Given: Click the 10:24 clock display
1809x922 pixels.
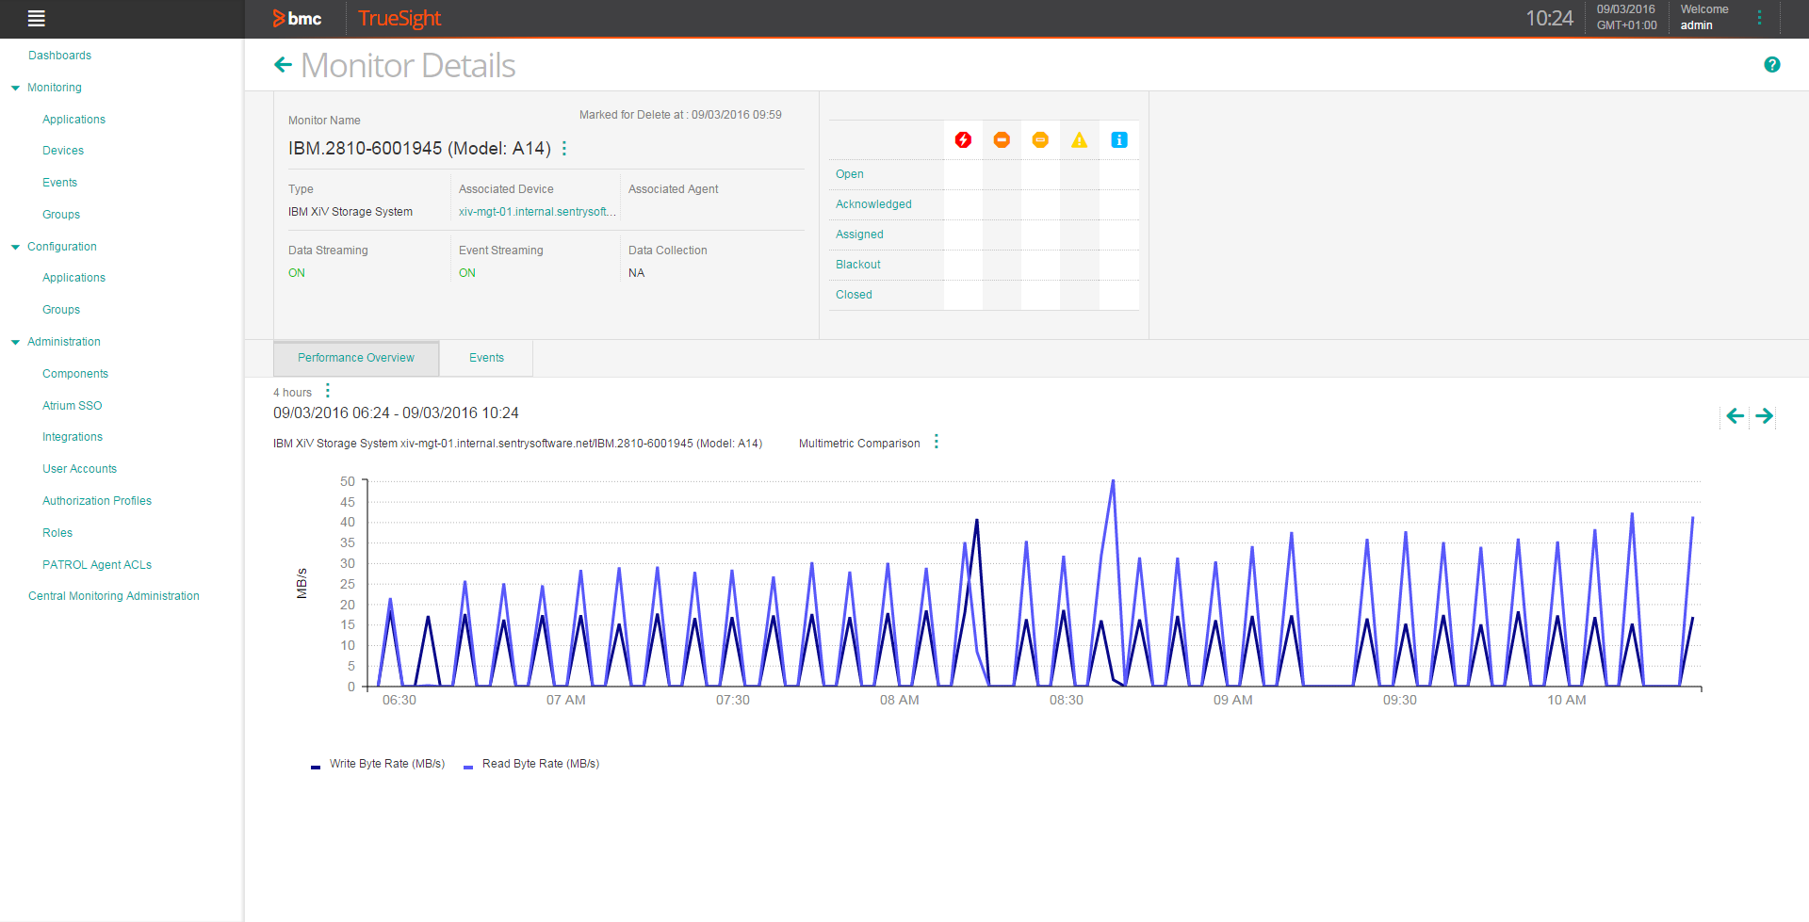Looking at the screenshot, I should coord(1549,18).
